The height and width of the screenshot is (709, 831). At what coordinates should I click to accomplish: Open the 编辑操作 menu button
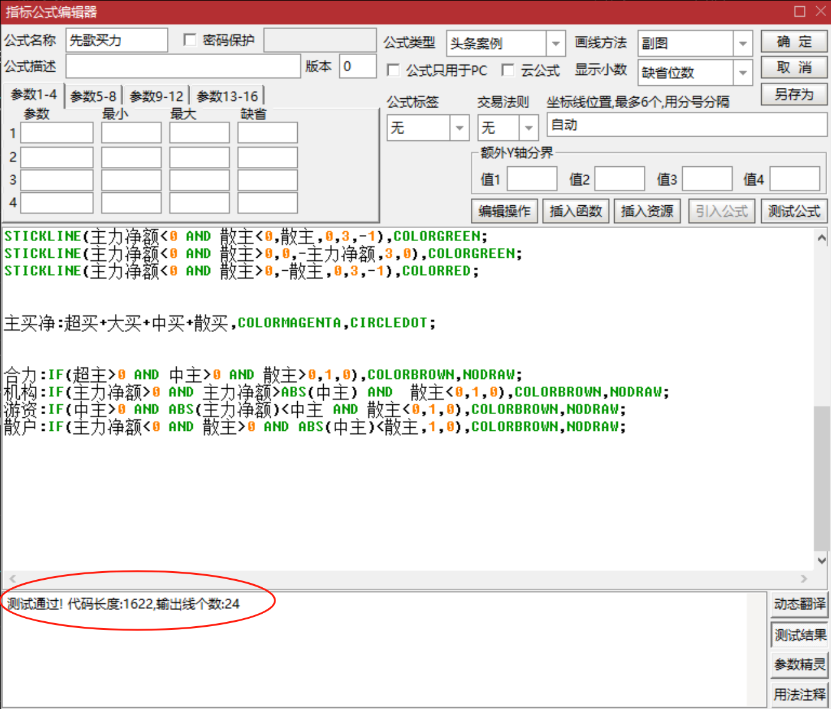pyautogui.click(x=504, y=211)
